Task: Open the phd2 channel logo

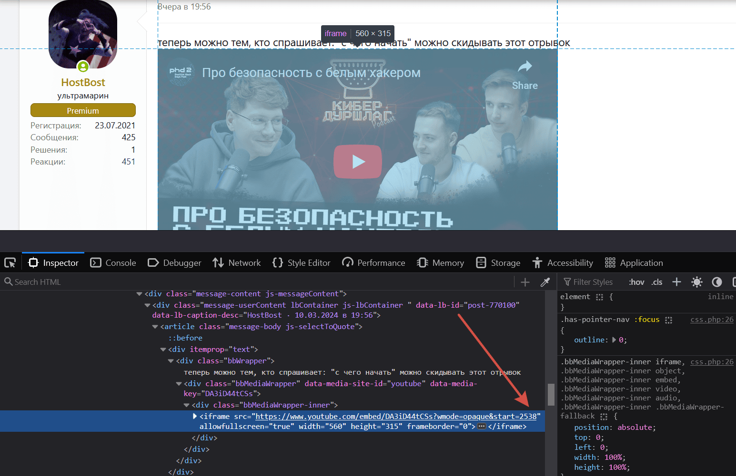Action: 181,72
